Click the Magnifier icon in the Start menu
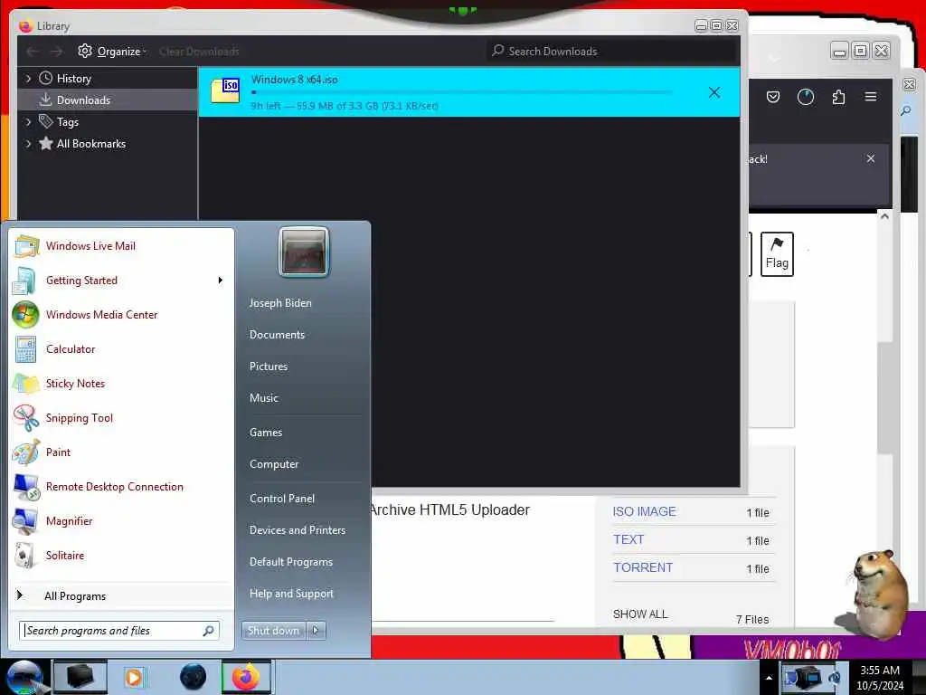Image resolution: width=926 pixels, height=695 pixels. click(x=26, y=521)
